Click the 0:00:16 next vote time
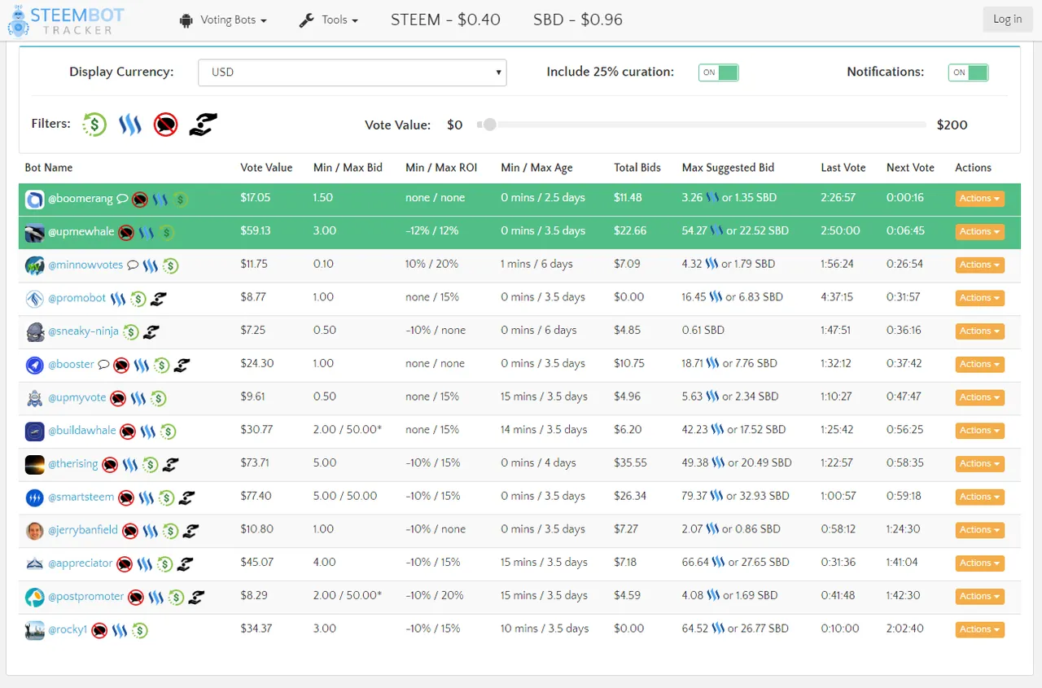The height and width of the screenshot is (688, 1042). click(905, 198)
